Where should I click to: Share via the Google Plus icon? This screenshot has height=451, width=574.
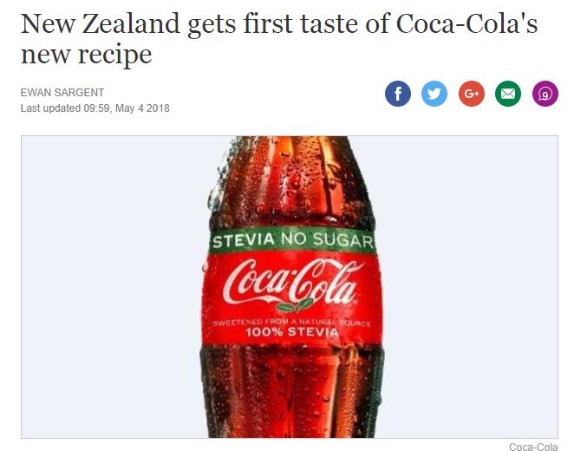472,94
